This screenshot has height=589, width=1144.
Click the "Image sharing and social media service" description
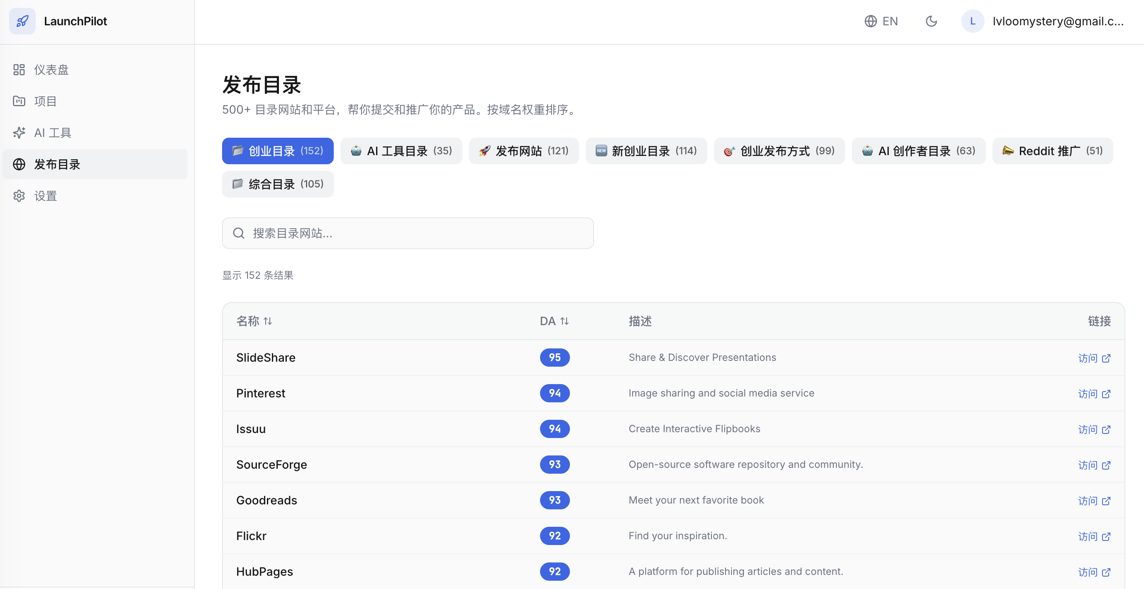(x=721, y=393)
